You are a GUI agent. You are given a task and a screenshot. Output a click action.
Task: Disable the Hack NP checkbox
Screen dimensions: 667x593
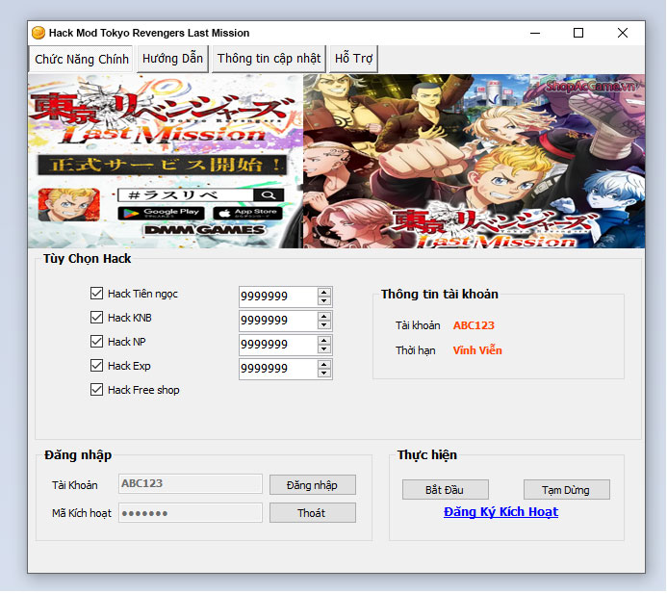tap(96, 342)
